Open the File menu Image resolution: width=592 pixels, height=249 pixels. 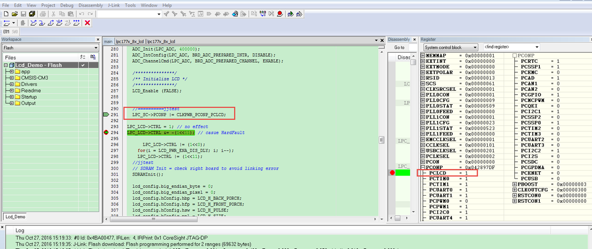(x=6, y=5)
